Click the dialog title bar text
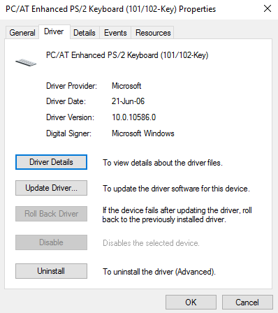The width and height of the screenshot is (278, 313). (x=111, y=9)
